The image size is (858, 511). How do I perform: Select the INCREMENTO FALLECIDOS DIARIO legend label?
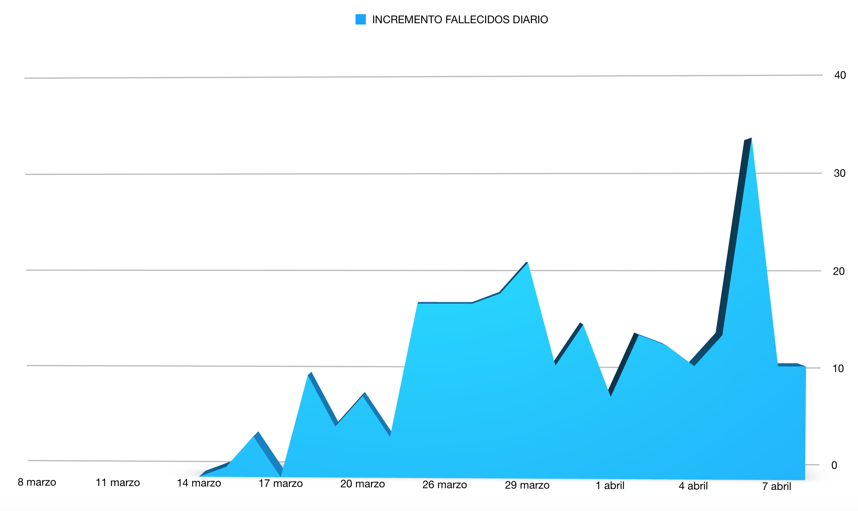[460, 20]
